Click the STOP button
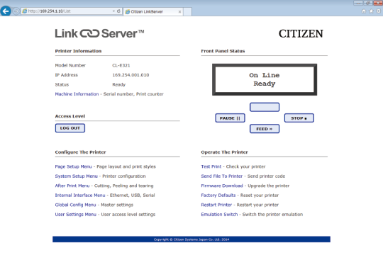 299,118
